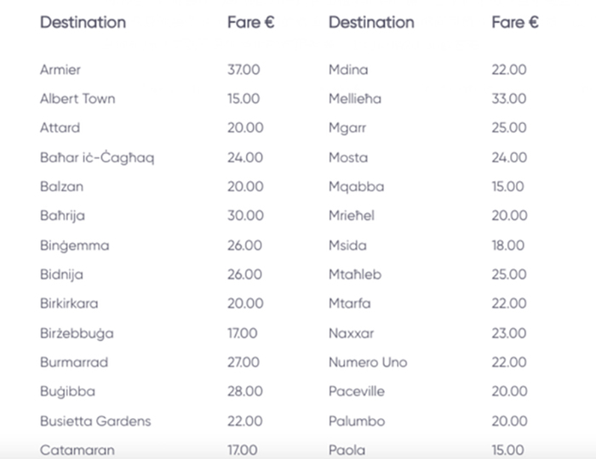
Task: Click the left Destination column header
Action: tap(83, 22)
